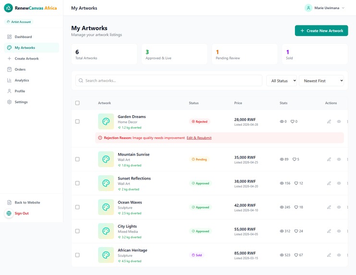This screenshot has width=356, height=275.
Task: Click the 55,000 RWF price
Action: point(245,229)
